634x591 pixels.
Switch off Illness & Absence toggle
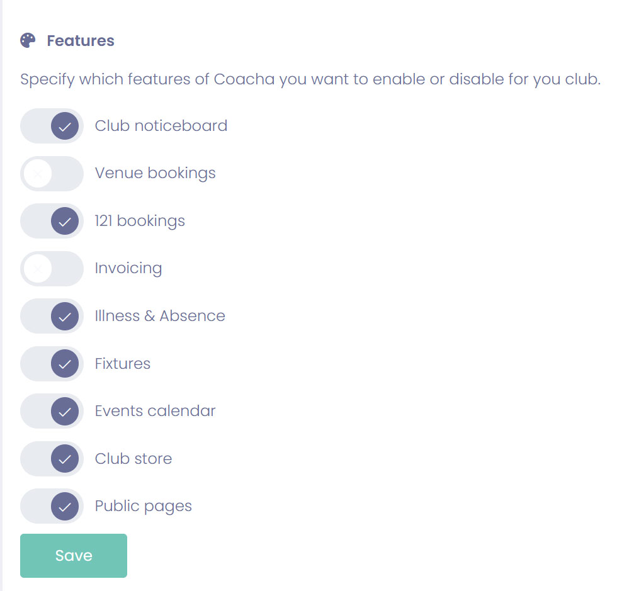coord(52,316)
